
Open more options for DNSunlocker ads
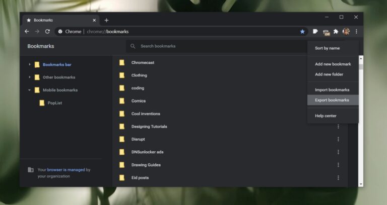tap(338, 152)
